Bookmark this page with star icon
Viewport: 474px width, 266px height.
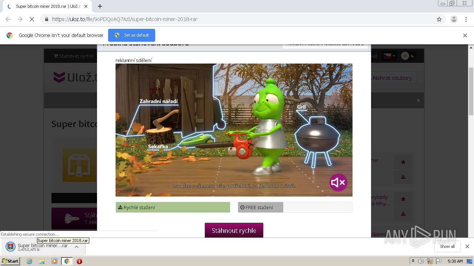439,19
